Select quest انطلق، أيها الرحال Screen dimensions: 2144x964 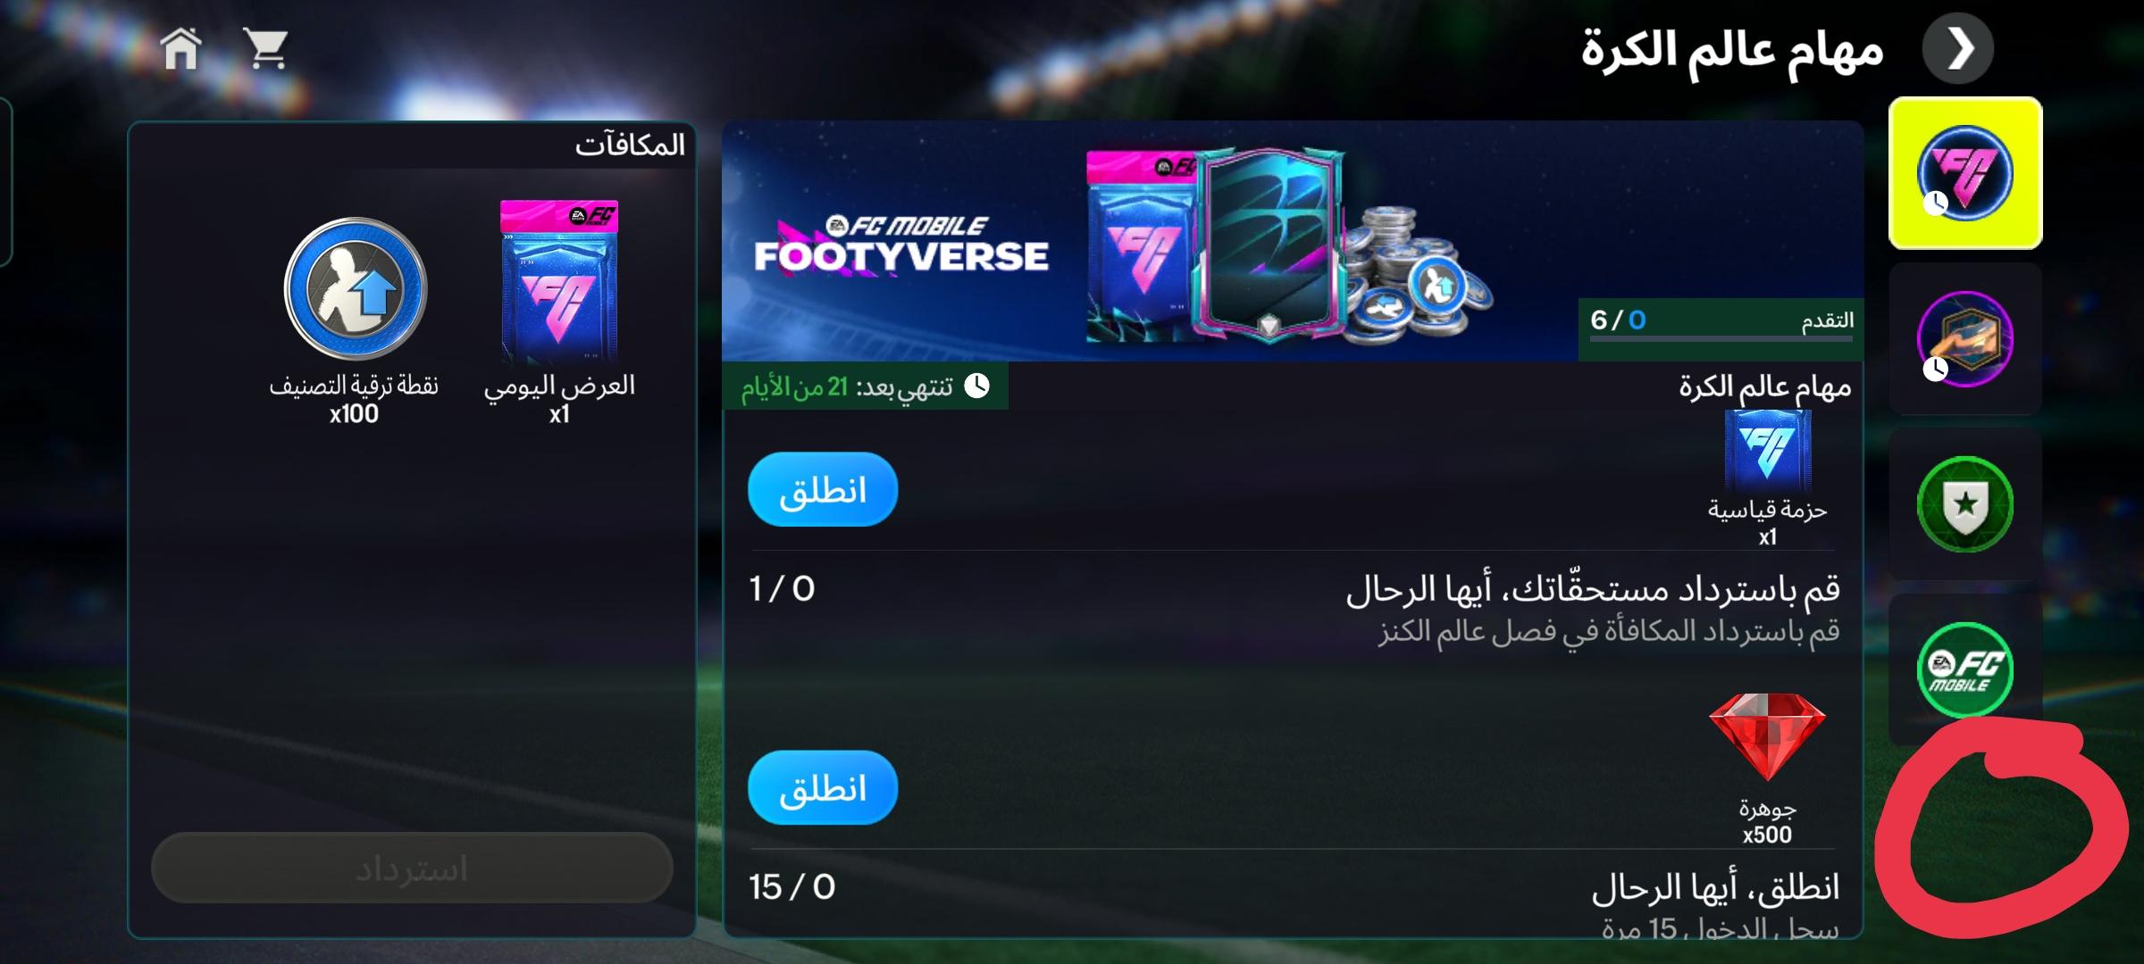(1715, 887)
